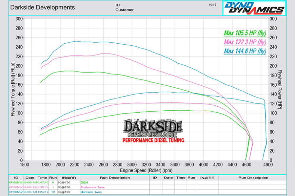The image size is (295, 196).
Task: Click the OEM run description
Action: point(84,183)
